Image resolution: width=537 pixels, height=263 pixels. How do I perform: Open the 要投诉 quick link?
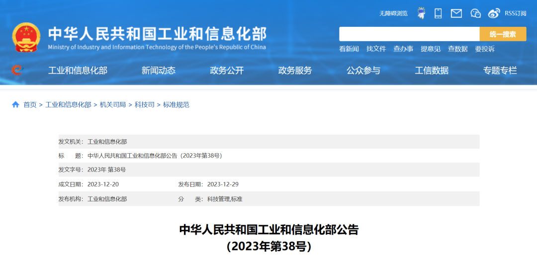coord(485,49)
